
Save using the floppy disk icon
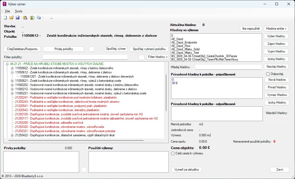click(x=18, y=18)
